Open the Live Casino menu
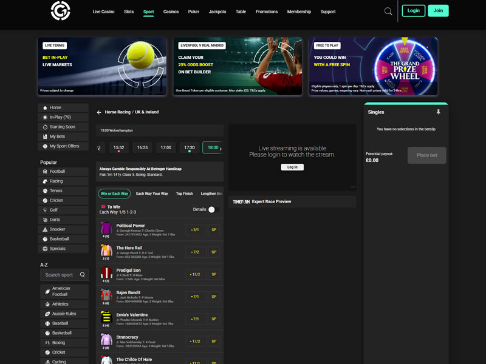Viewport: 486px width, 364px height. pyautogui.click(x=103, y=12)
